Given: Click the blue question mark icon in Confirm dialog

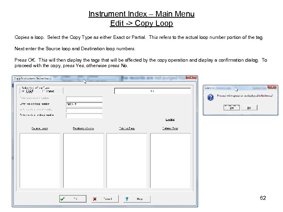Looking at the screenshot, I should (210, 97).
